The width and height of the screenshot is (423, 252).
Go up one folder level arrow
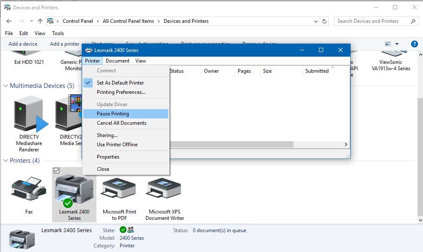pyautogui.click(x=40, y=21)
